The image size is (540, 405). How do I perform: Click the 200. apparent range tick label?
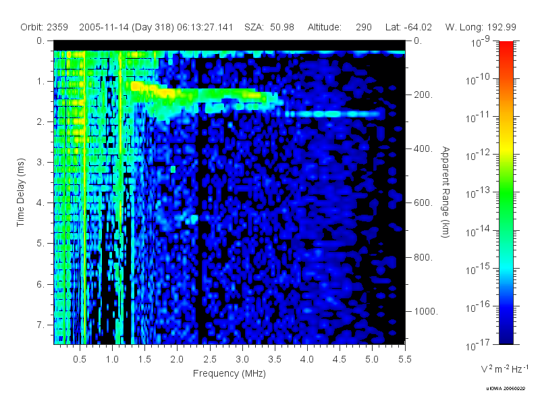[423, 94]
